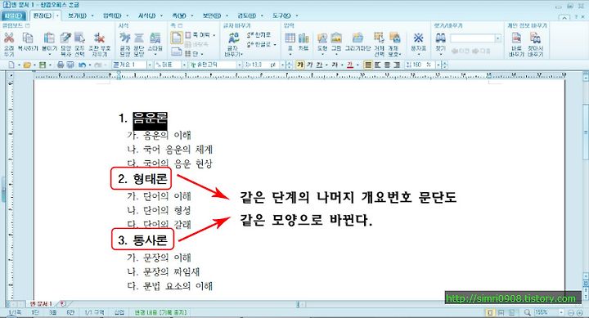589x318 pixels.
Task: Open 개체 보호 object protection icon
Action: click(x=394, y=38)
